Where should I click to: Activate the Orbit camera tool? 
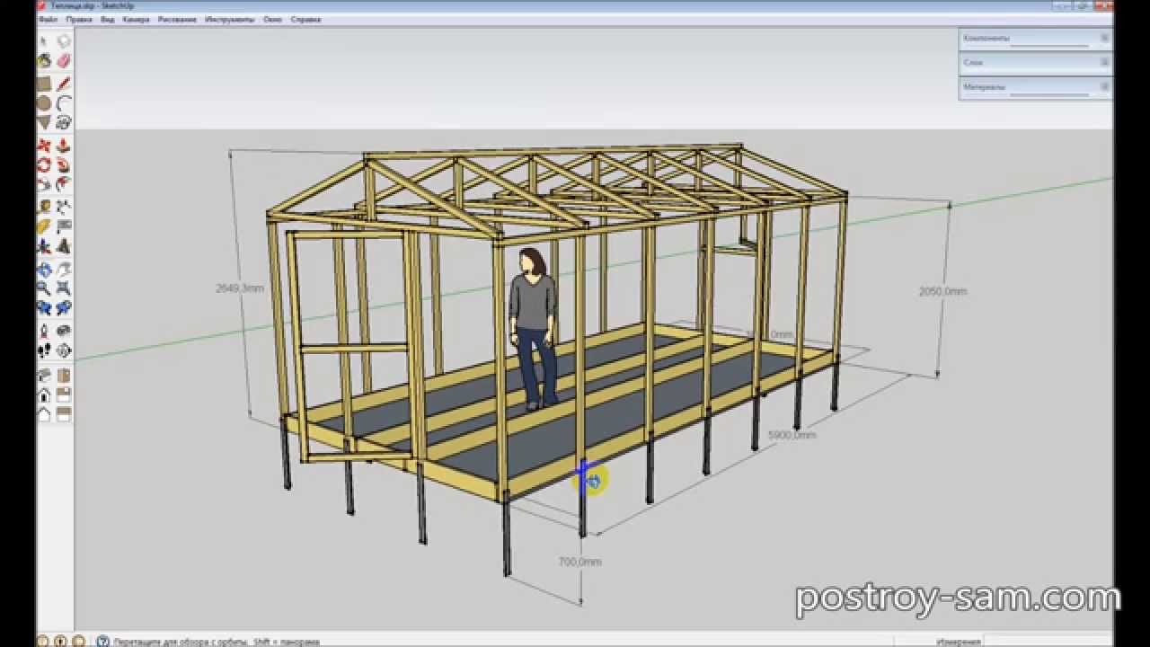tap(44, 269)
